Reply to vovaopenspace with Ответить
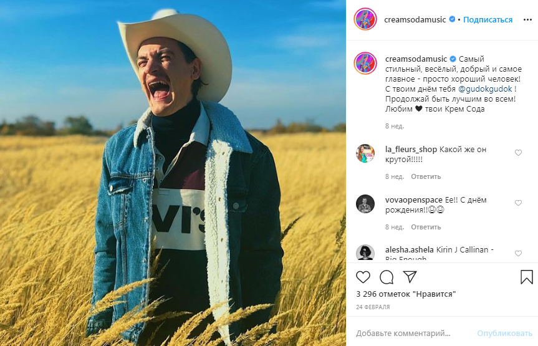This screenshot has height=346, width=538. (426, 227)
